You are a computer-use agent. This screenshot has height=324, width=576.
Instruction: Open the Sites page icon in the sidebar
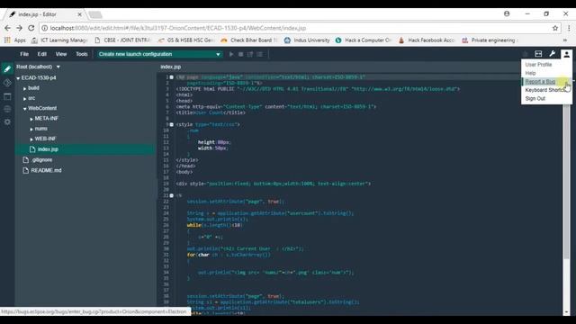click(7, 109)
